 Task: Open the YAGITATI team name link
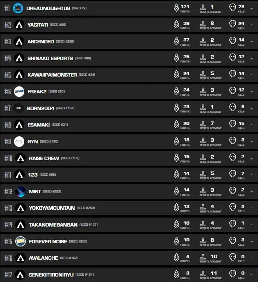[38, 25]
